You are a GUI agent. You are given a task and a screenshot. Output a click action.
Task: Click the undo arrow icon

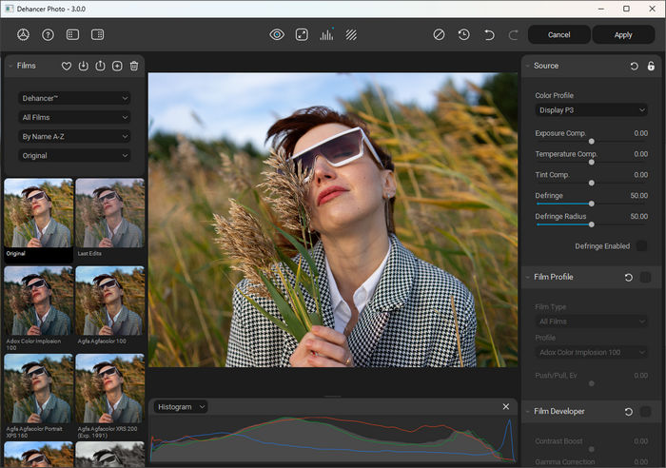click(x=489, y=35)
